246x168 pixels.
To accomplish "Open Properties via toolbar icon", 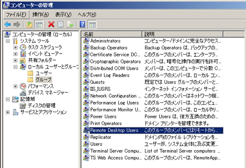I will (61, 25).
